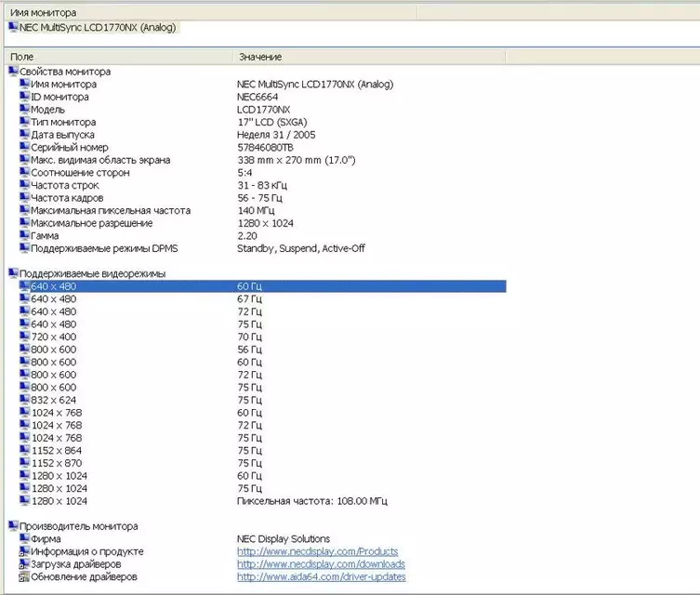Click the icon next to the 'Модель' row

[x=24, y=109]
